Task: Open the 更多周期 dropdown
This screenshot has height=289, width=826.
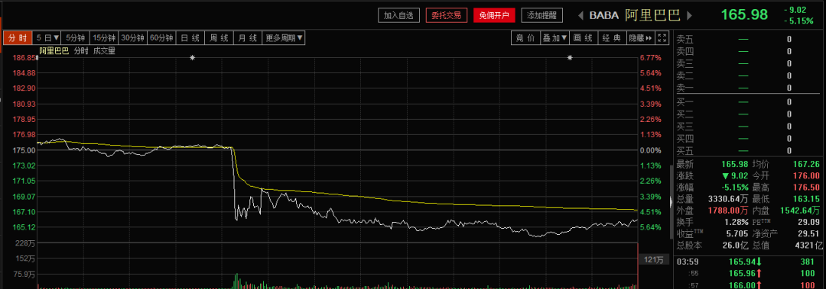Action: (x=284, y=38)
